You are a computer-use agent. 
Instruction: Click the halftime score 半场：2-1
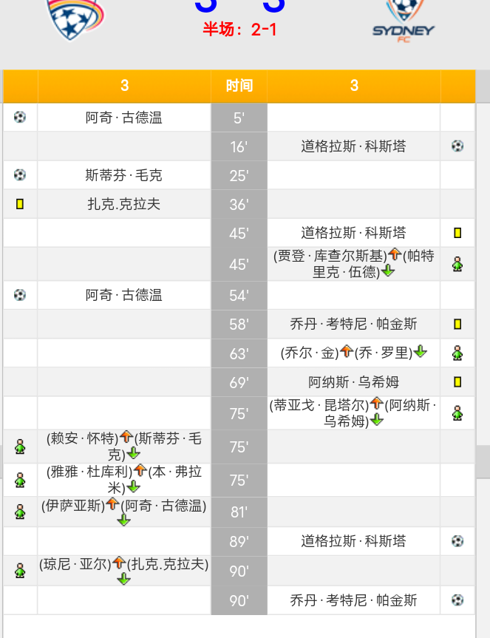coord(240,30)
